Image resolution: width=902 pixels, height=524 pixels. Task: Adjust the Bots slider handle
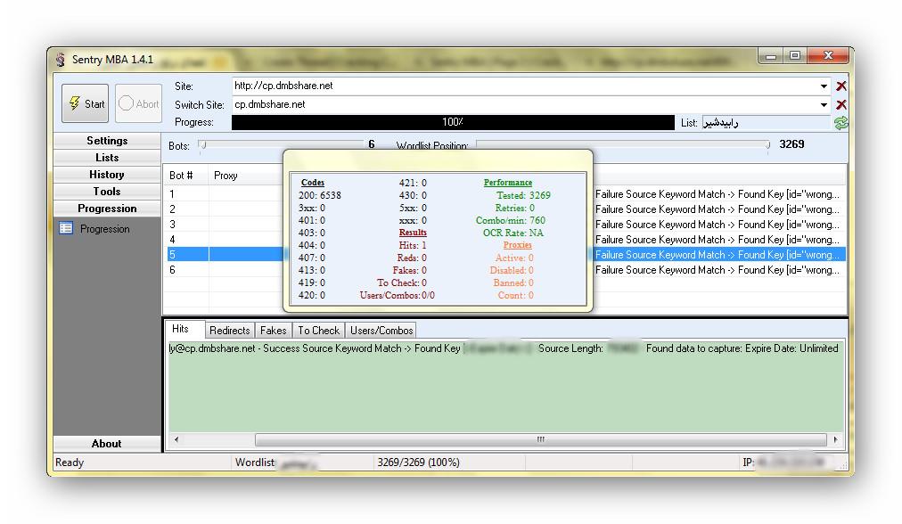click(x=202, y=145)
